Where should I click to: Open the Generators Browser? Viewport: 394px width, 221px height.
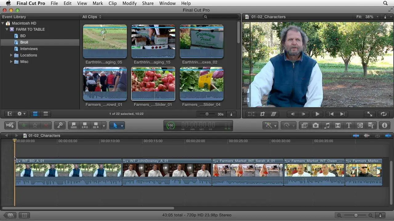click(360, 126)
